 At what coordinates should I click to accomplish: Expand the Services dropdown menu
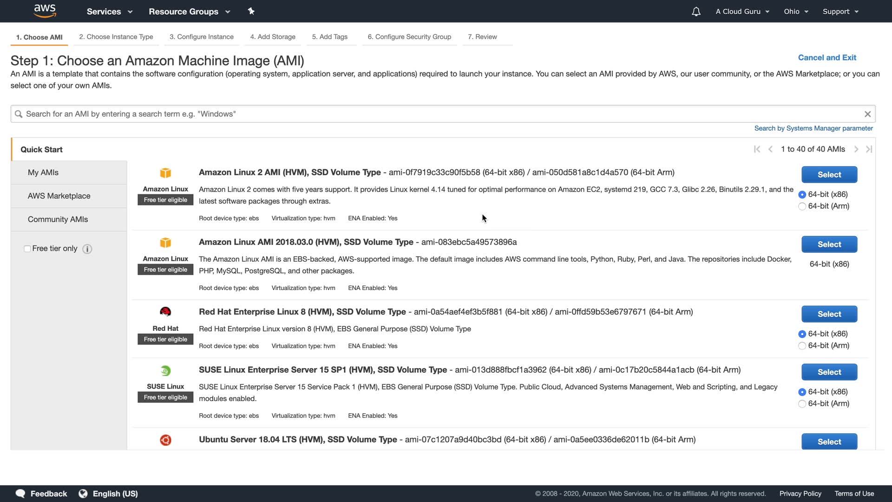tap(109, 12)
